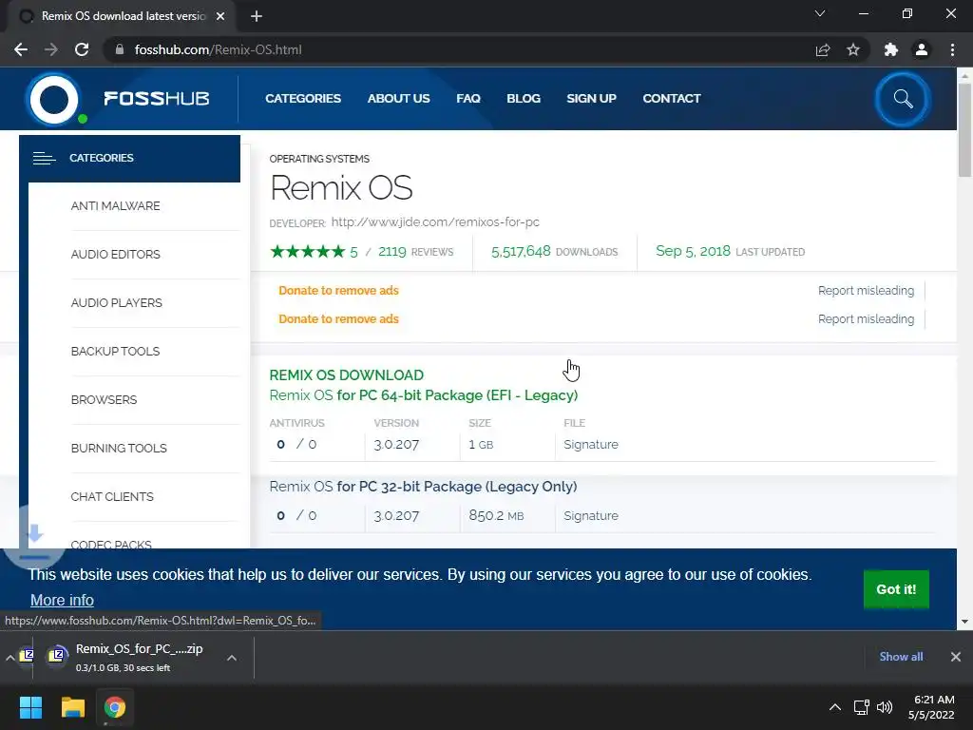This screenshot has height=730, width=973.
Task: Click Show all downloads
Action: 901,657
